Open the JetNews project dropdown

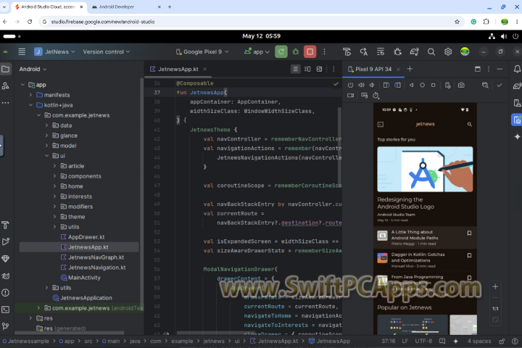point(54,51)
